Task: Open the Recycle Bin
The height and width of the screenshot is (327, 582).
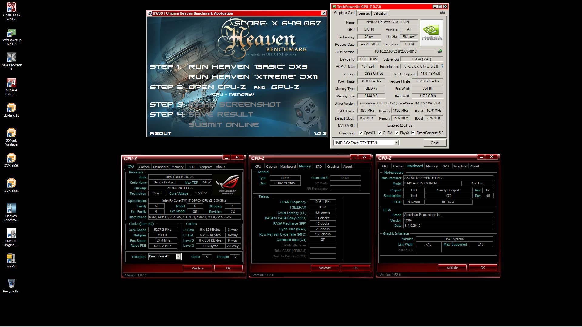Action: pos(11,286)
